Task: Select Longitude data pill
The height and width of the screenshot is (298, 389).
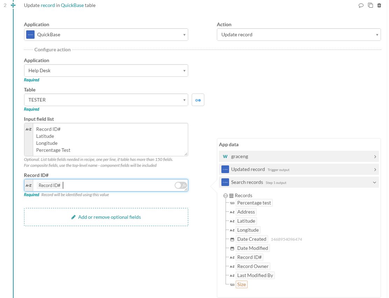Action: pos(248,230)
